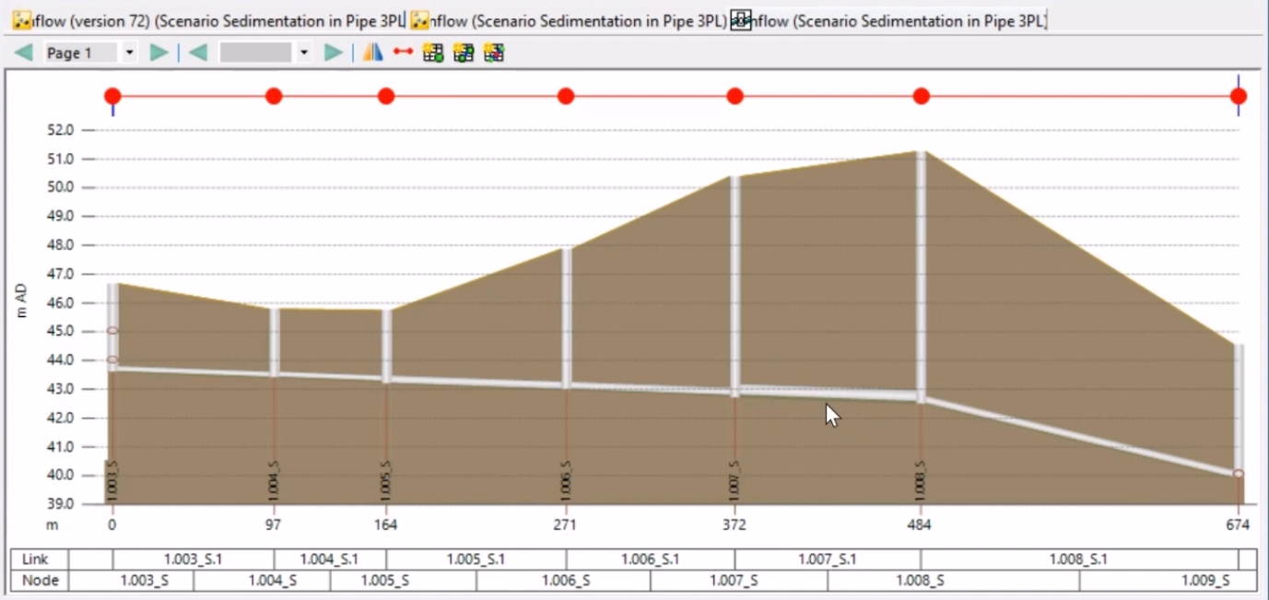1269x600 pixels.
Task: Click the second navigator's back arrow
Action: 196,53
